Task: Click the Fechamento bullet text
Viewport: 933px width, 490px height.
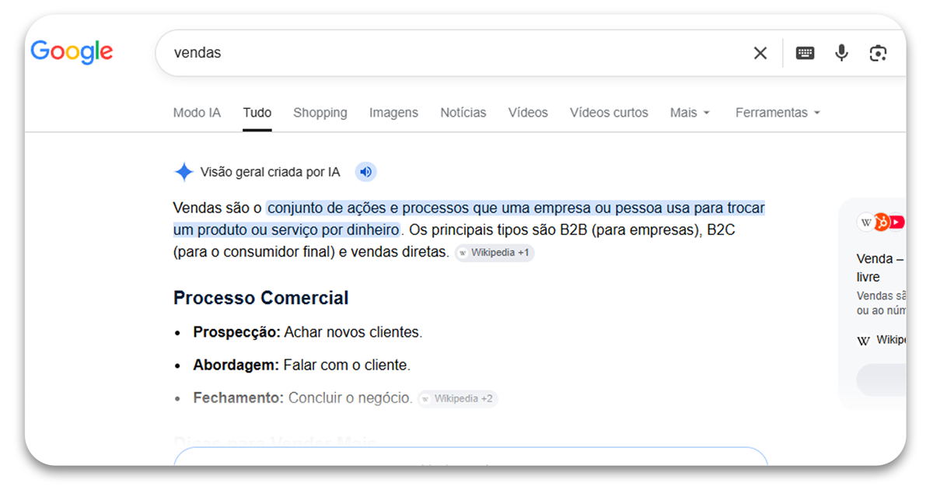Action: pyautogui.click(x=303, y=398)
